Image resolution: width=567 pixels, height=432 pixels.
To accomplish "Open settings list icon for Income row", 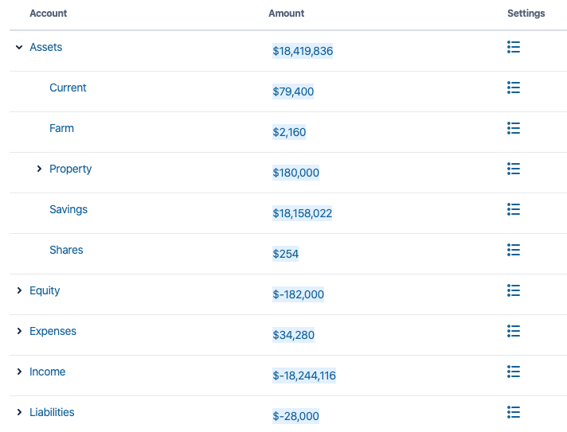I will pyautogui.click(x=514, y=372).
